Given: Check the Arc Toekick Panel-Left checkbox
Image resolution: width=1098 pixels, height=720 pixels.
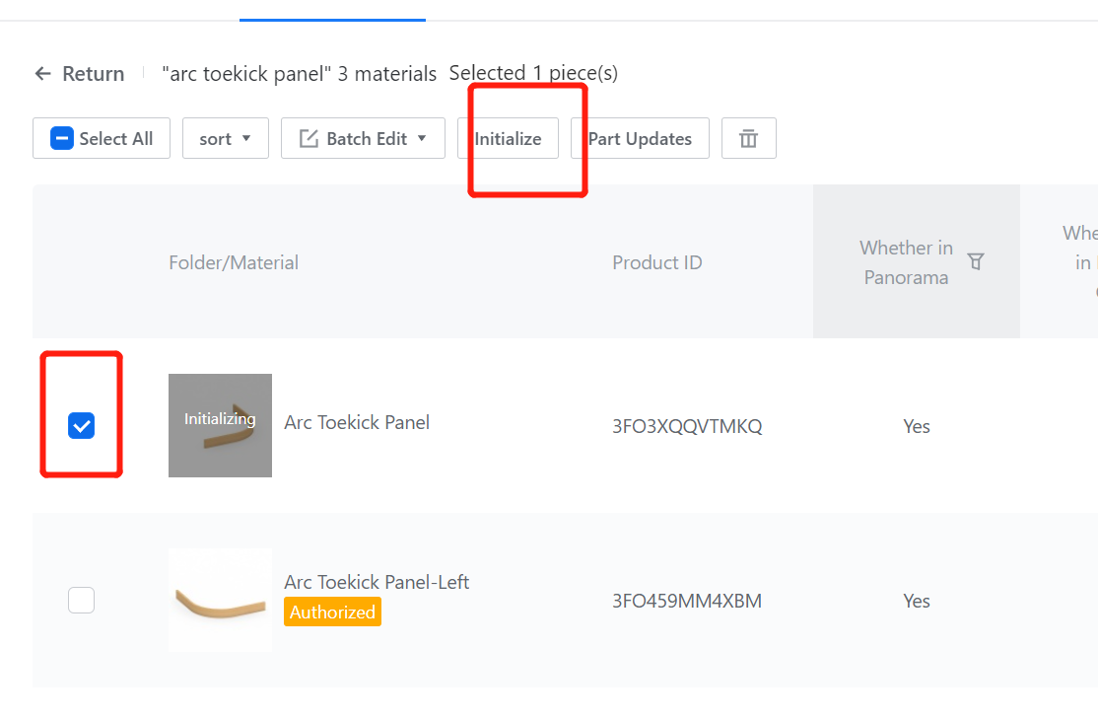Looking at the screenshot, I should (x=81, y=600).
